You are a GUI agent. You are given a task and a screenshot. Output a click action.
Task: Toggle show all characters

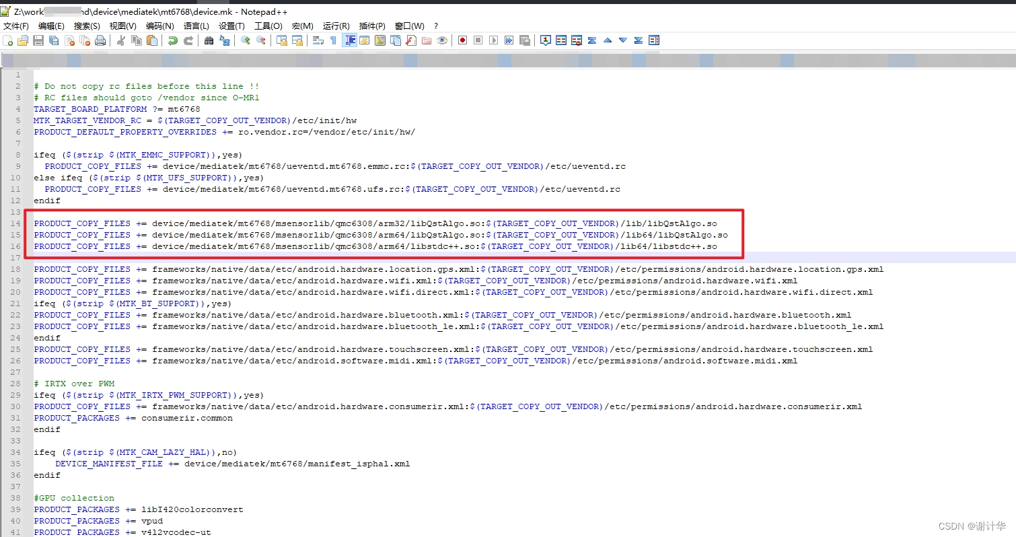(334, 40)
